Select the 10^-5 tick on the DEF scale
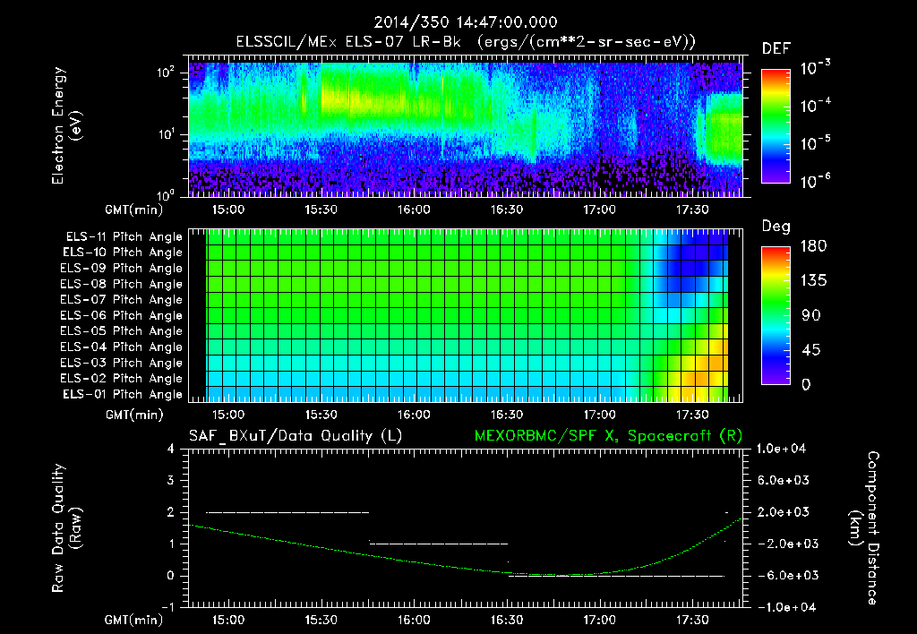This screenshot has height=634, width=917. [x=815, y=143]
